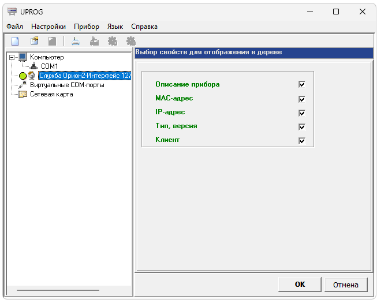Image resolution: width=377 pixels, height=303 pixels.
Task: Click the first grayed gear toolbar icon
Action: [x=113, y=41]
